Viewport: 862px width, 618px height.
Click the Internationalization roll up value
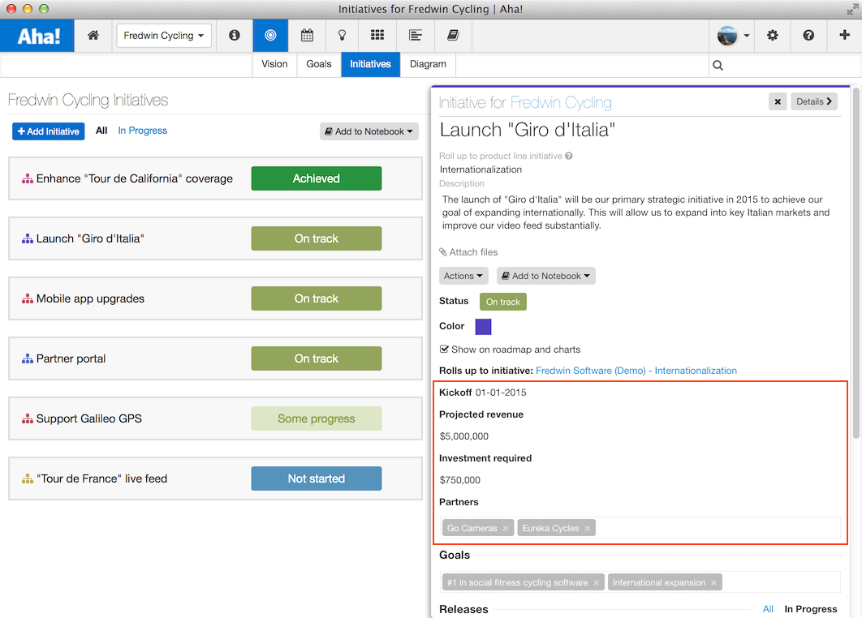click(x=481, y=170)
